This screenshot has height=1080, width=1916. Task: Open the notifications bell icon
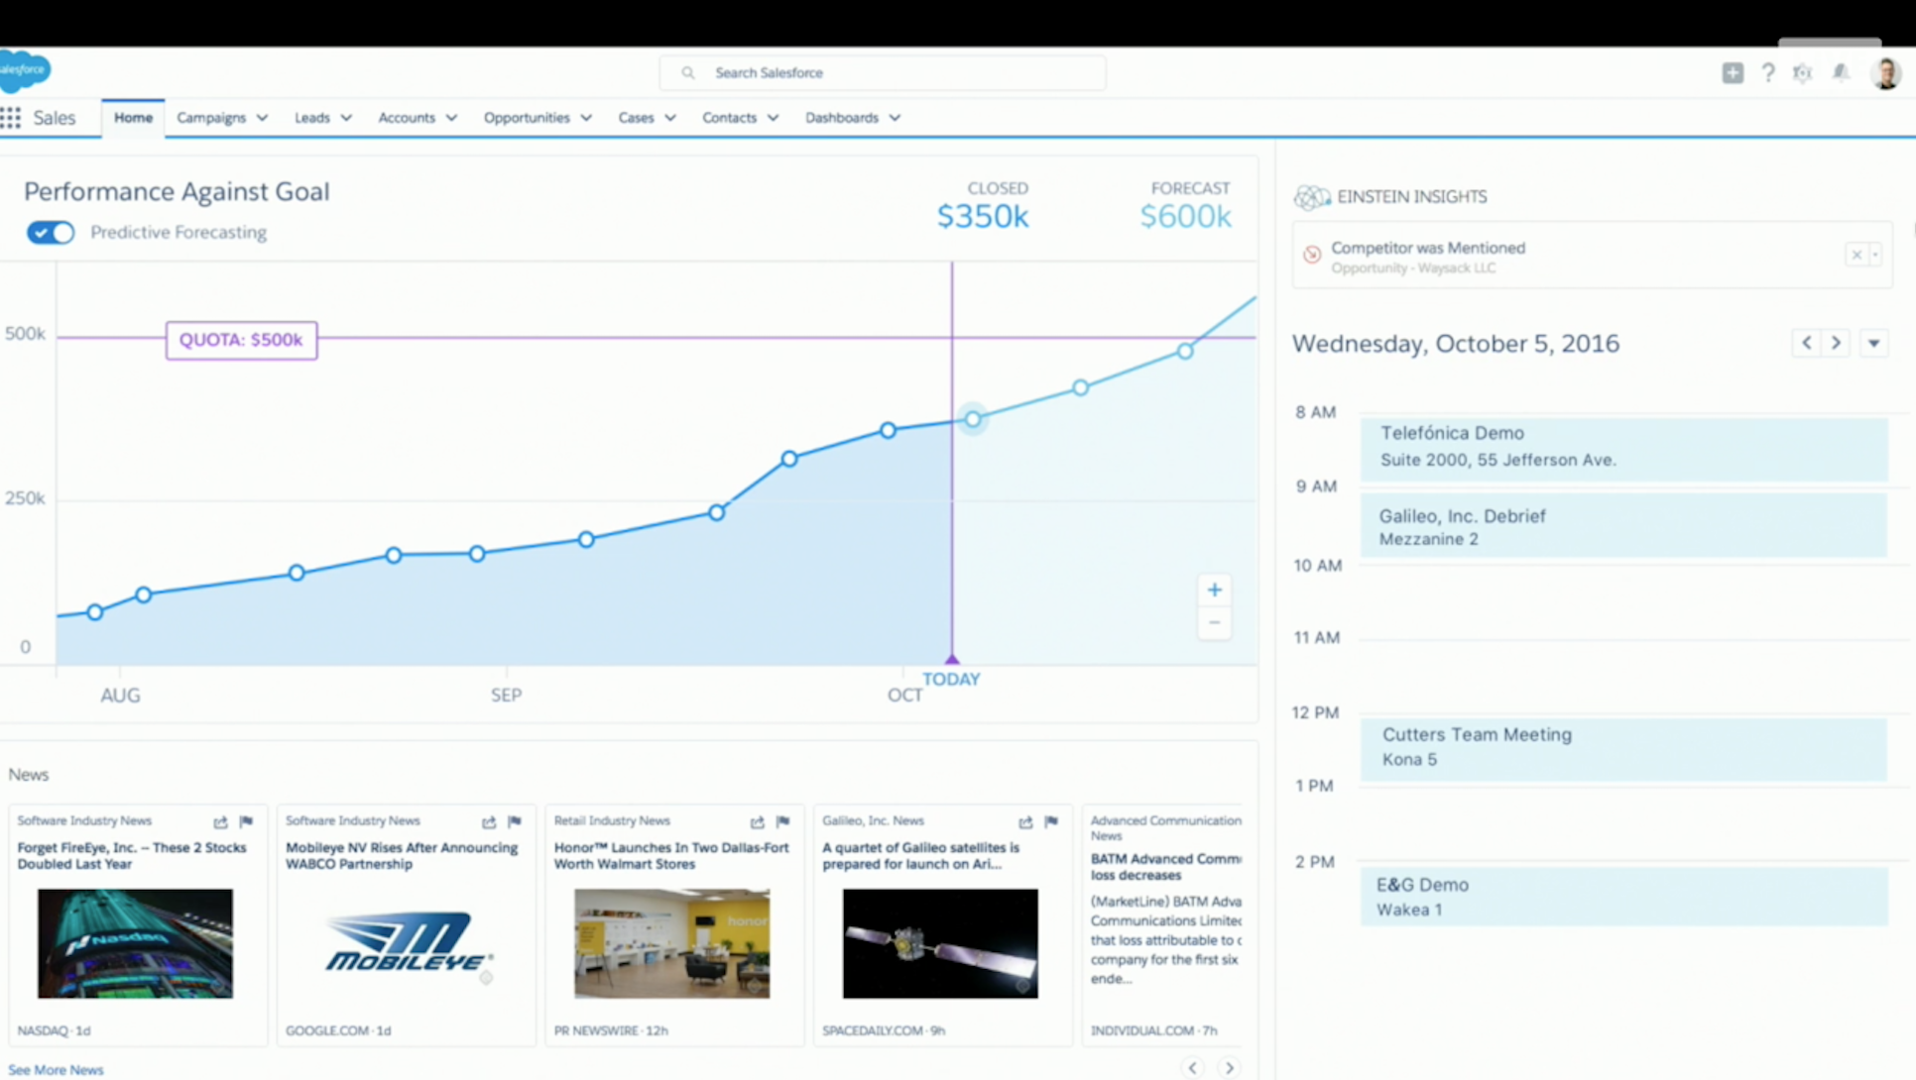pos(1841,72)
